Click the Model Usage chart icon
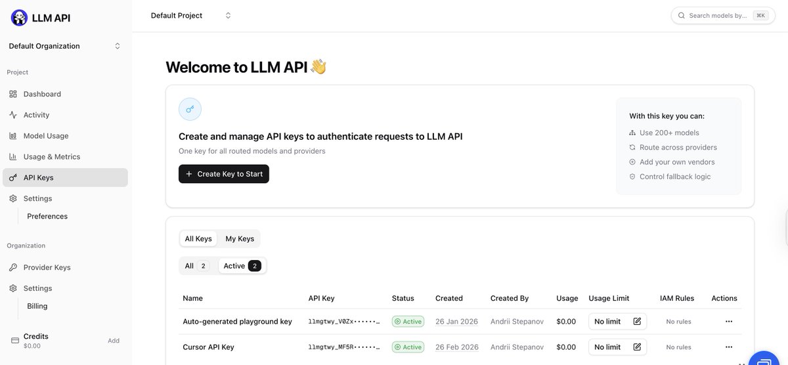Viewport: 788px width, 365px height. 13,136
